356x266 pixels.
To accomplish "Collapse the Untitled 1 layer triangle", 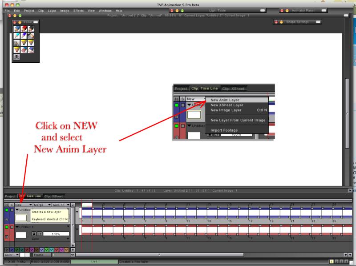I will [17, 227].
